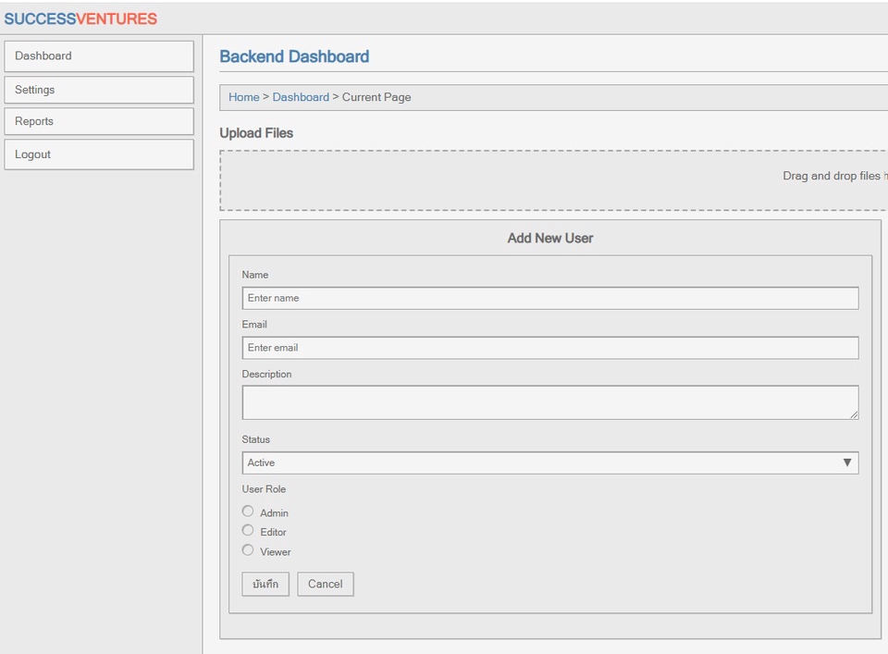Click inside the Description text area
Viewport: 888px width, 654px height.
tap(549, 401)
